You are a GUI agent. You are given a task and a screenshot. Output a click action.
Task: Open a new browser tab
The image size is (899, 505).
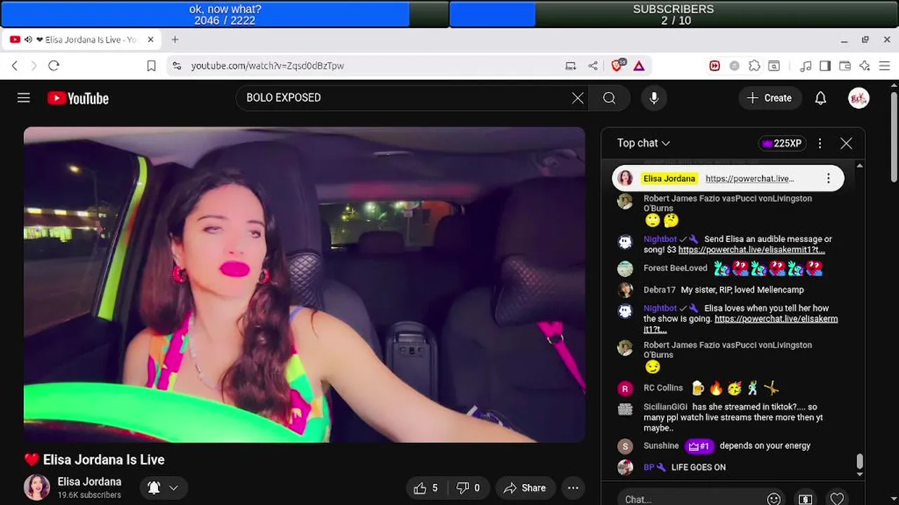click(x=175, y=40)
